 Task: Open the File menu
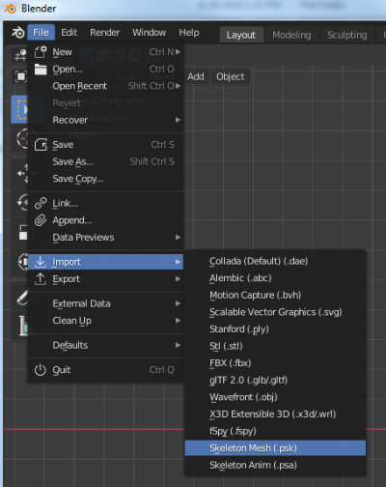[41, 33]
